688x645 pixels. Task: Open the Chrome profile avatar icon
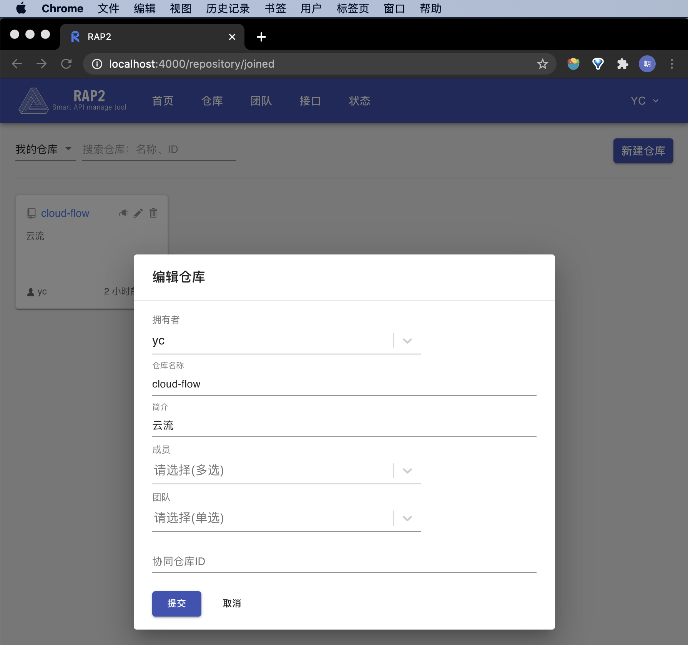click(x=647, y=64)
